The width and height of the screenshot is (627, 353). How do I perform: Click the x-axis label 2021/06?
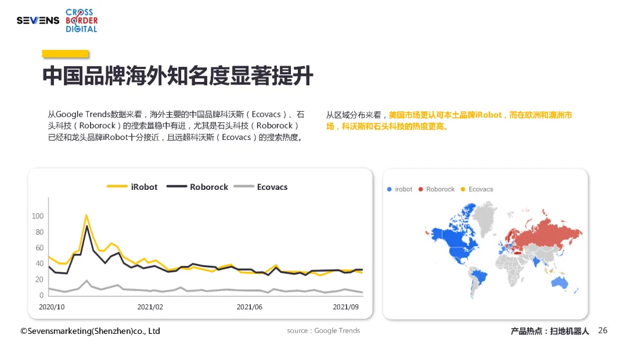(x=250, y=307)
